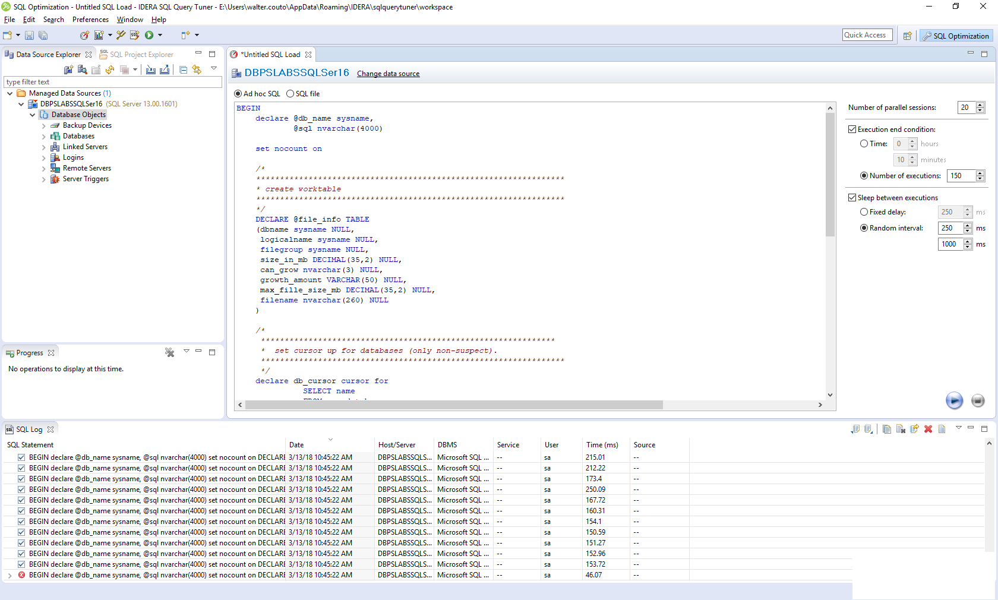Expand the Logins tree node
Screen dimensions: 998x600
point(43,158)
